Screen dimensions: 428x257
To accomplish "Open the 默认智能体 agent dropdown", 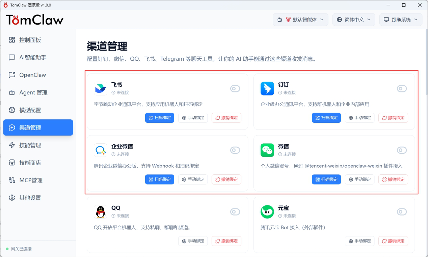I will pos(300,20).
